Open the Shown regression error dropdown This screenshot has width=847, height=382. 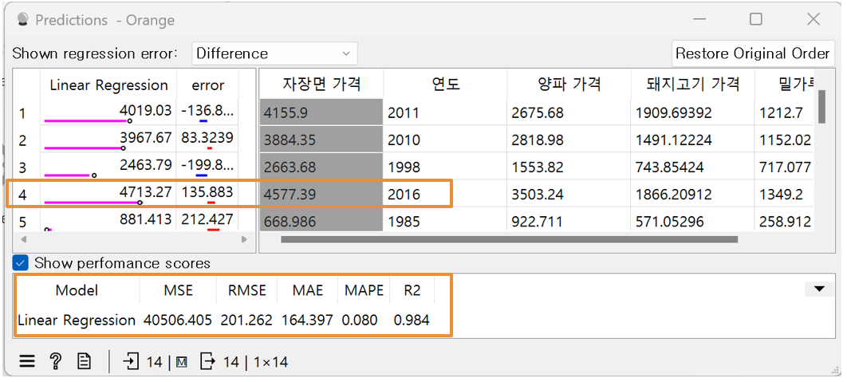tap(274, 53)
